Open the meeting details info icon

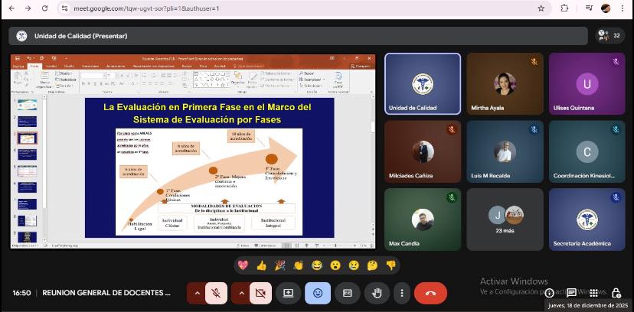tap(549, 293)
